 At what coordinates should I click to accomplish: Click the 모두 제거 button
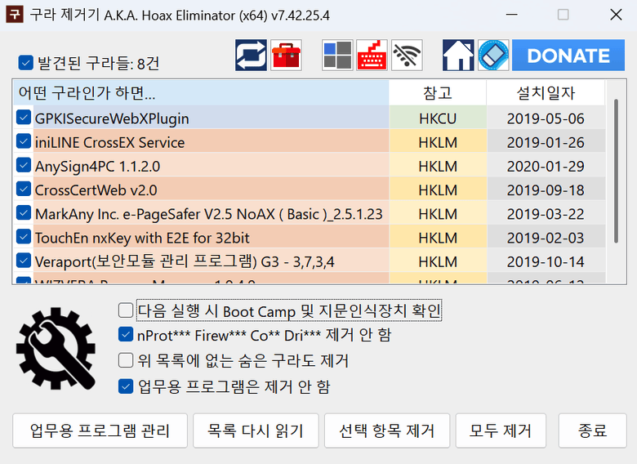[x=501, y=431]
